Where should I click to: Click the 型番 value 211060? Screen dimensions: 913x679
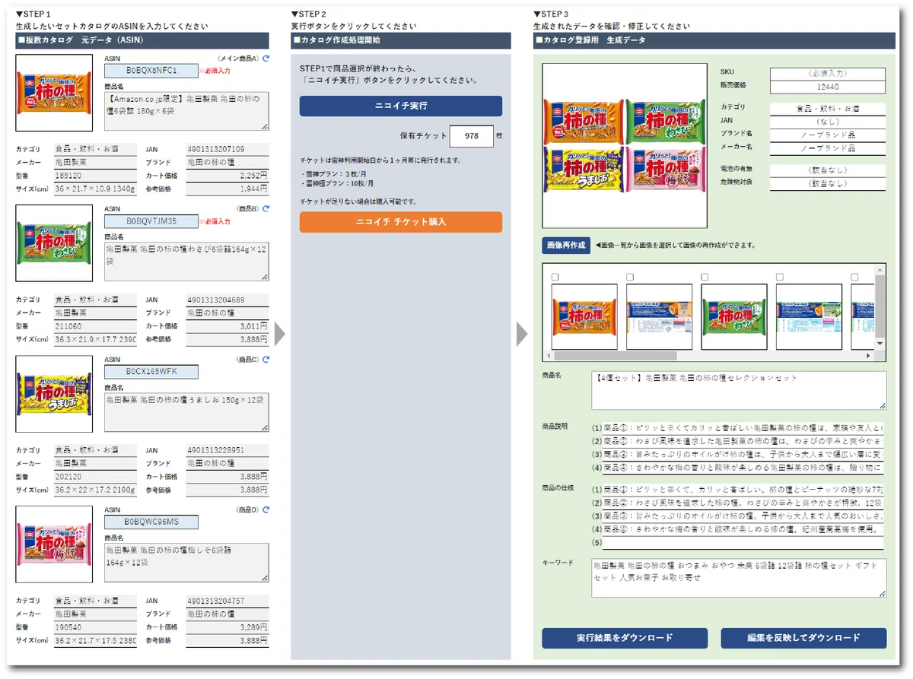coord(95,325)
